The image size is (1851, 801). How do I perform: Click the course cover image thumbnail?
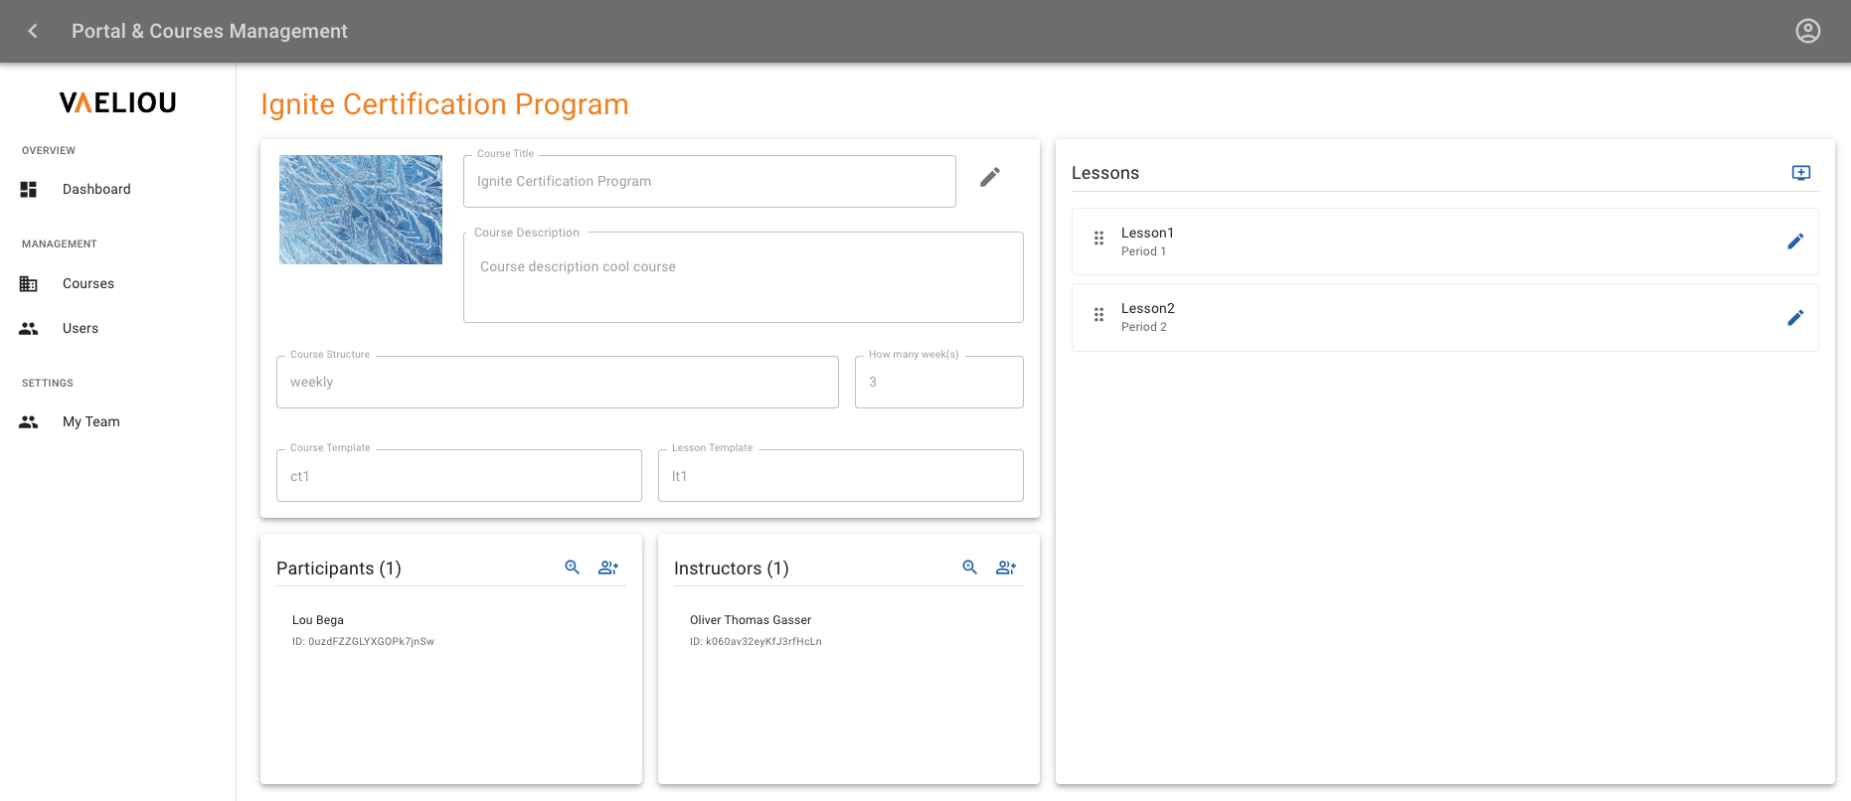click(361, 210)
